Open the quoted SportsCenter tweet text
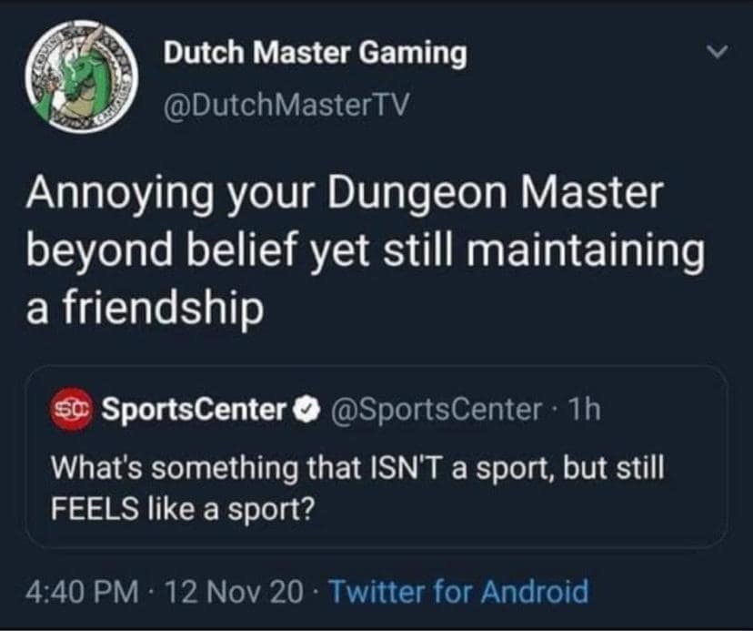Viewport: 753px width, 631px height. [x=357, y=488]
